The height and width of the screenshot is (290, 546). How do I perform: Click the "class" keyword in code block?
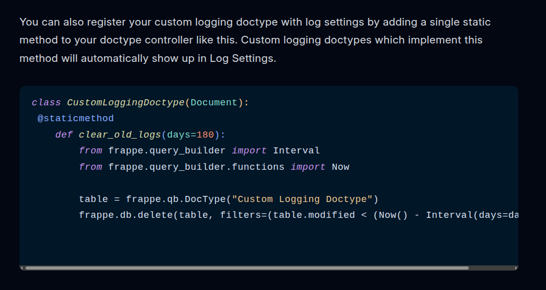pos(46,102)
